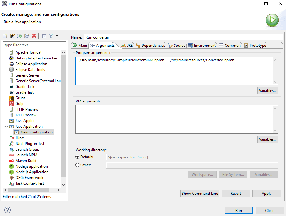Click the Debug Adapter Launcher icon
Viewport: 286px width, 216px height.
11,58
